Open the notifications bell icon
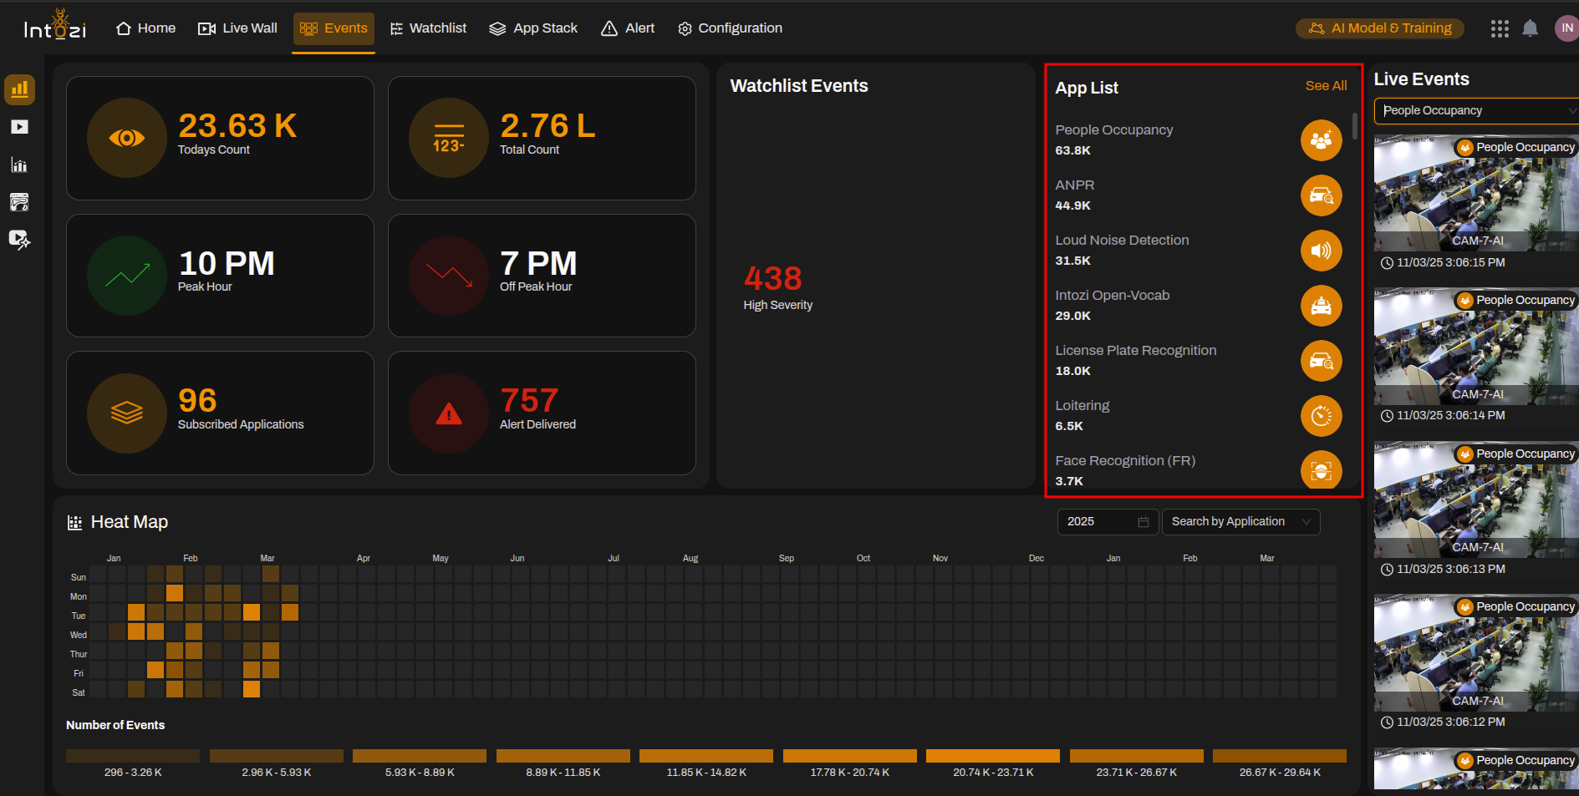Screen dimensions: 1579x796 coord(1530,28)
